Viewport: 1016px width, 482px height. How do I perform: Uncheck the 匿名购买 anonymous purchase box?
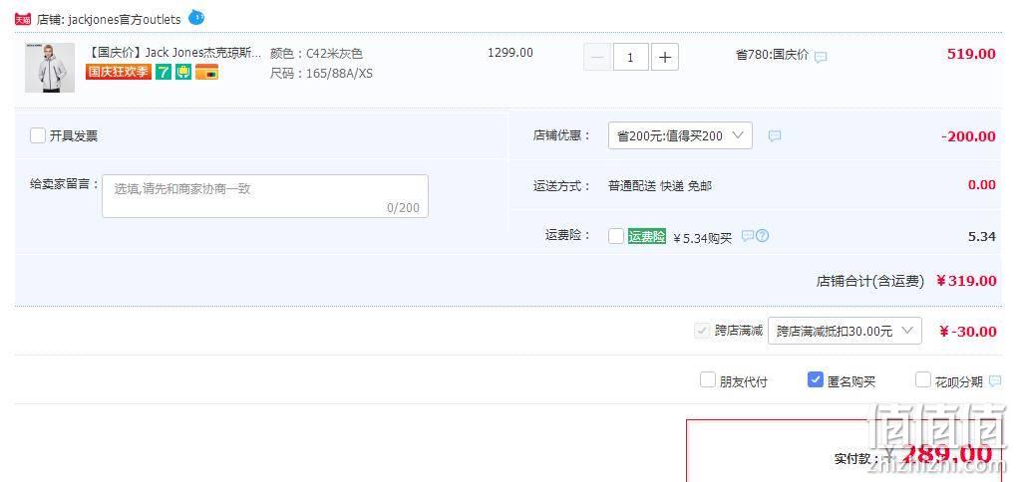pyautogui.click(x=816, y=379)
